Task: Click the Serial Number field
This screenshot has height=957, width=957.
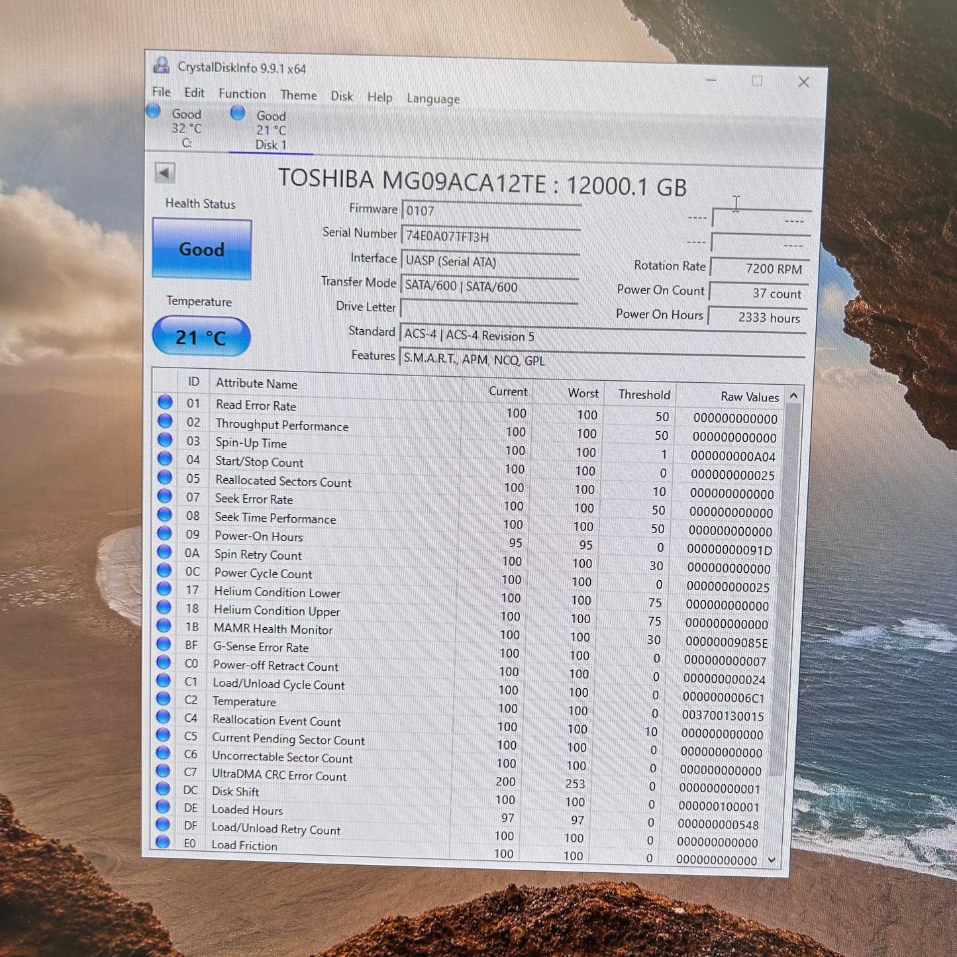Action: pos(491,236)
